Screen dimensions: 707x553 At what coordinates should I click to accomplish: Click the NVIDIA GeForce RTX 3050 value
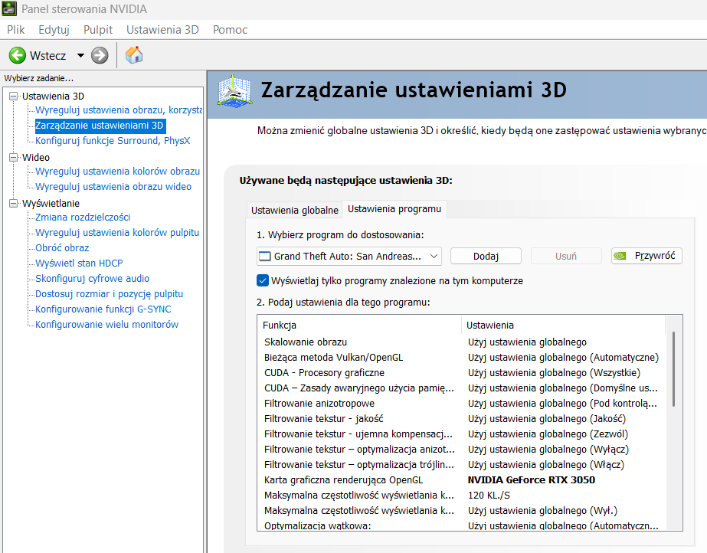tap(531, 480)
